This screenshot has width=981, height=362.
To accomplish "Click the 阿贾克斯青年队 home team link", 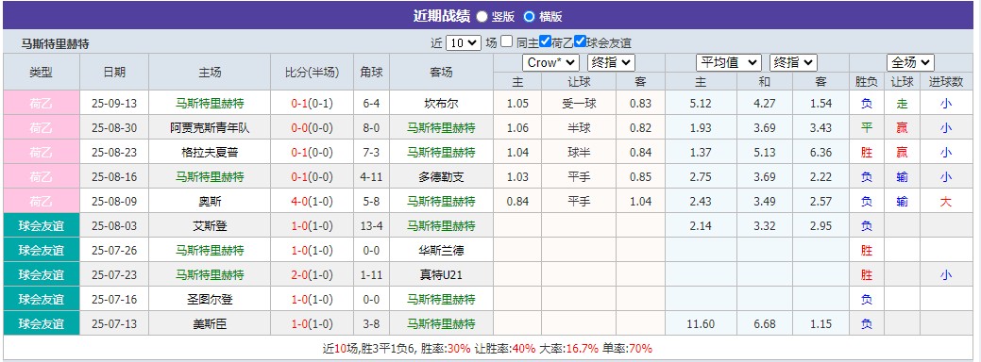I will [x=210, y=128].
